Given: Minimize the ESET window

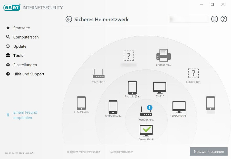Looking at the screenshot, I should coord(201,4).
